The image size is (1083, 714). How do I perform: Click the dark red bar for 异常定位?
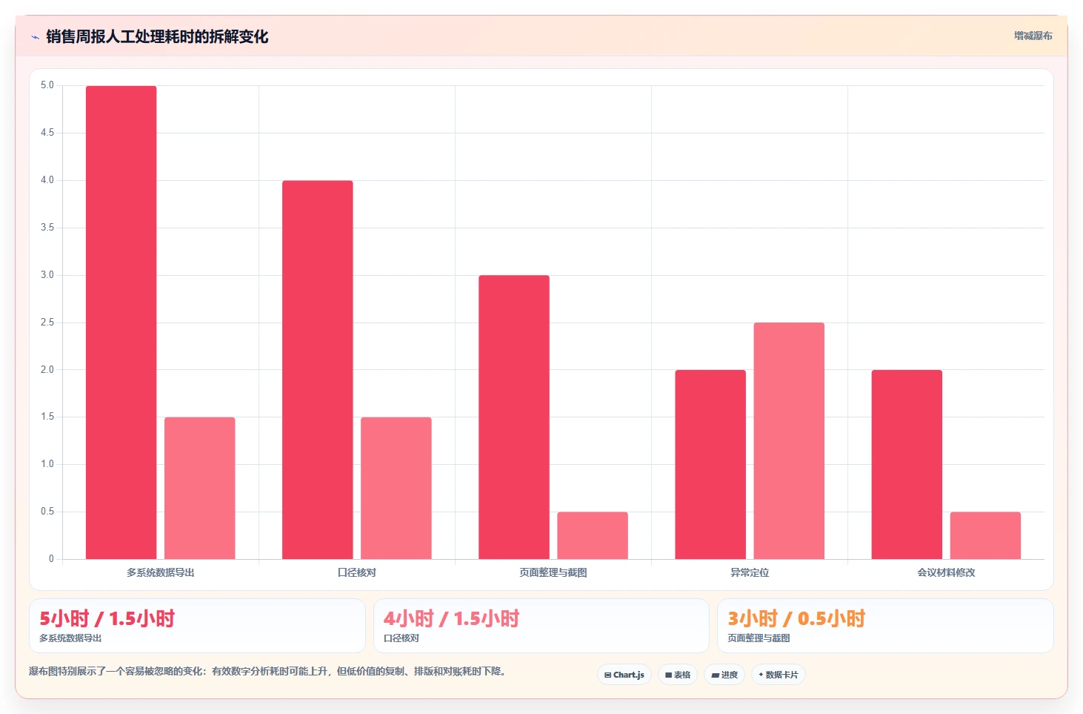pyautogui.click(x=710, y=464)
